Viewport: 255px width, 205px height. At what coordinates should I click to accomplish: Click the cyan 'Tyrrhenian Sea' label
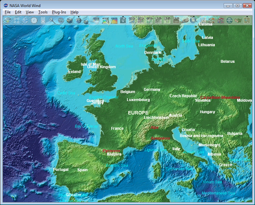179,169
